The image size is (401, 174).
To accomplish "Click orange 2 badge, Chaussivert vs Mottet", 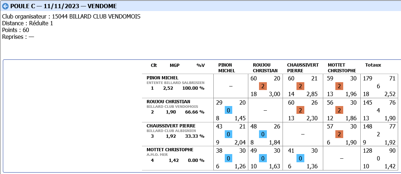I will (339, 134).
